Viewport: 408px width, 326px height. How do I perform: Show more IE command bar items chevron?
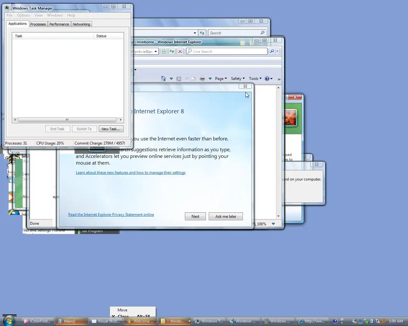pos(279,79)
